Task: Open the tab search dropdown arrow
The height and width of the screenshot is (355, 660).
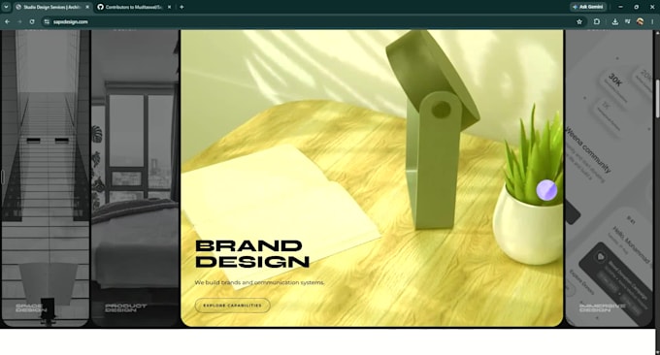Action: (x=6, y=7)
